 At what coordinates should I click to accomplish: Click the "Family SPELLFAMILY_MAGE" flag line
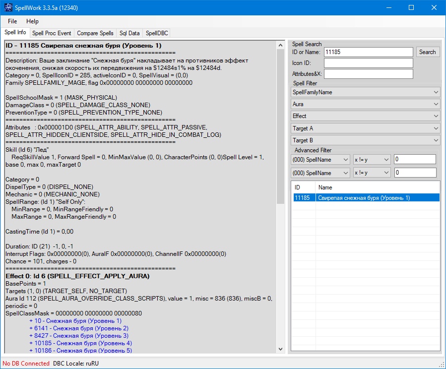[x=99, y=83]
